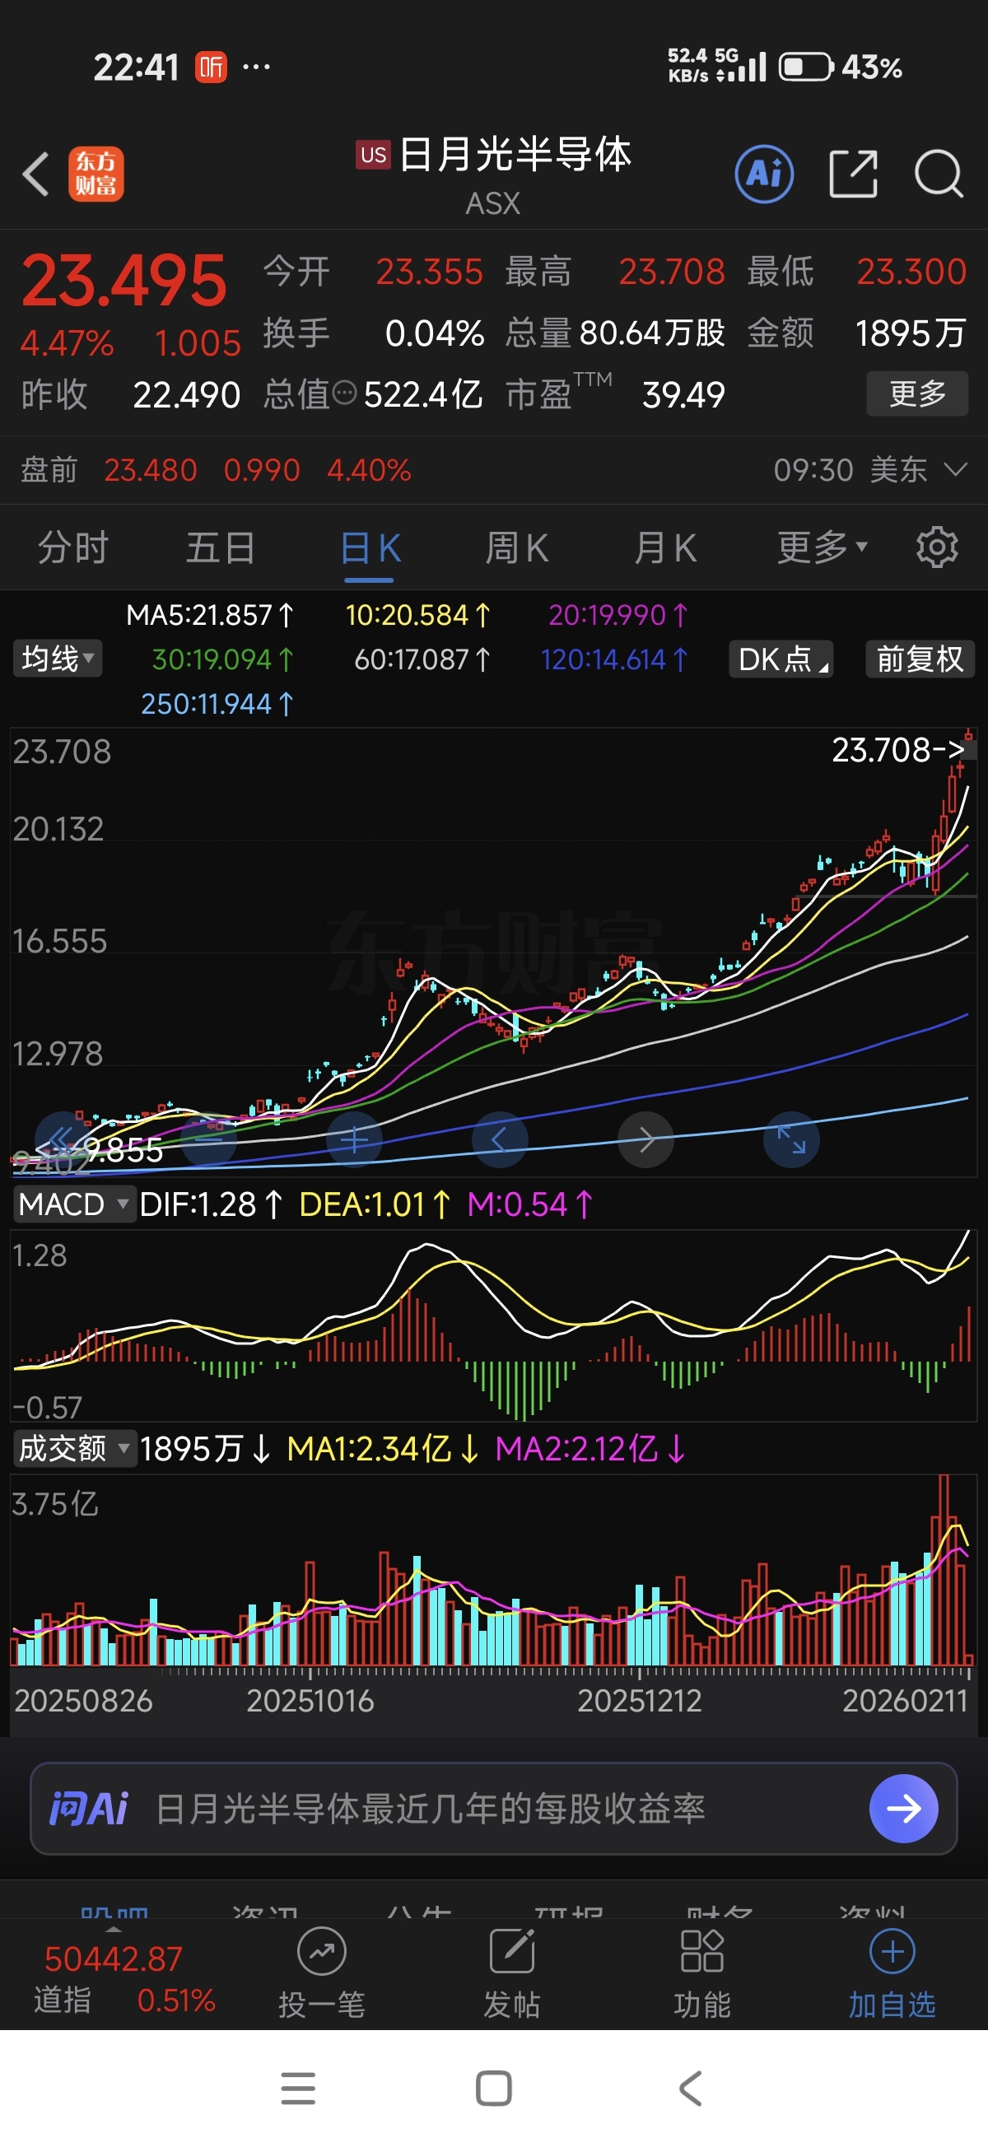Tap the 总值 info icon

(344, 393)
